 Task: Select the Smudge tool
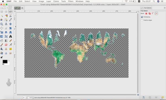coord(11,53)
